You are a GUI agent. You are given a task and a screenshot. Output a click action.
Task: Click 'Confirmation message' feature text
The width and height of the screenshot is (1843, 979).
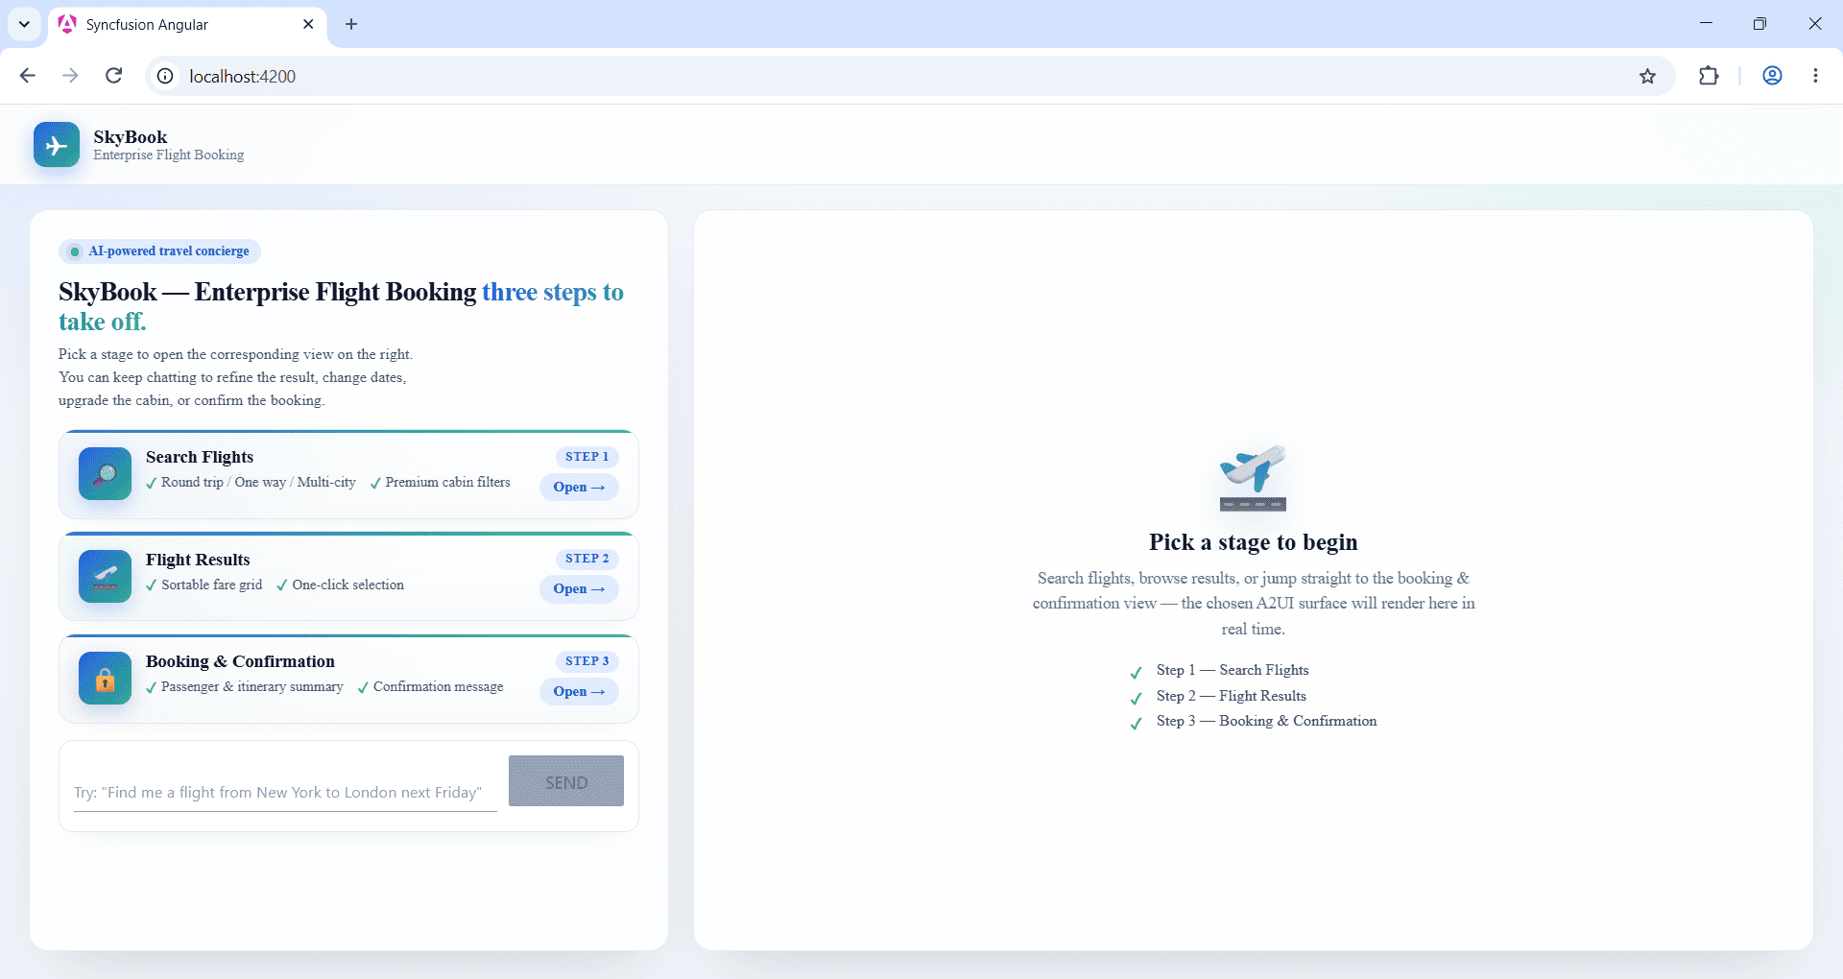tap(438, 686)
